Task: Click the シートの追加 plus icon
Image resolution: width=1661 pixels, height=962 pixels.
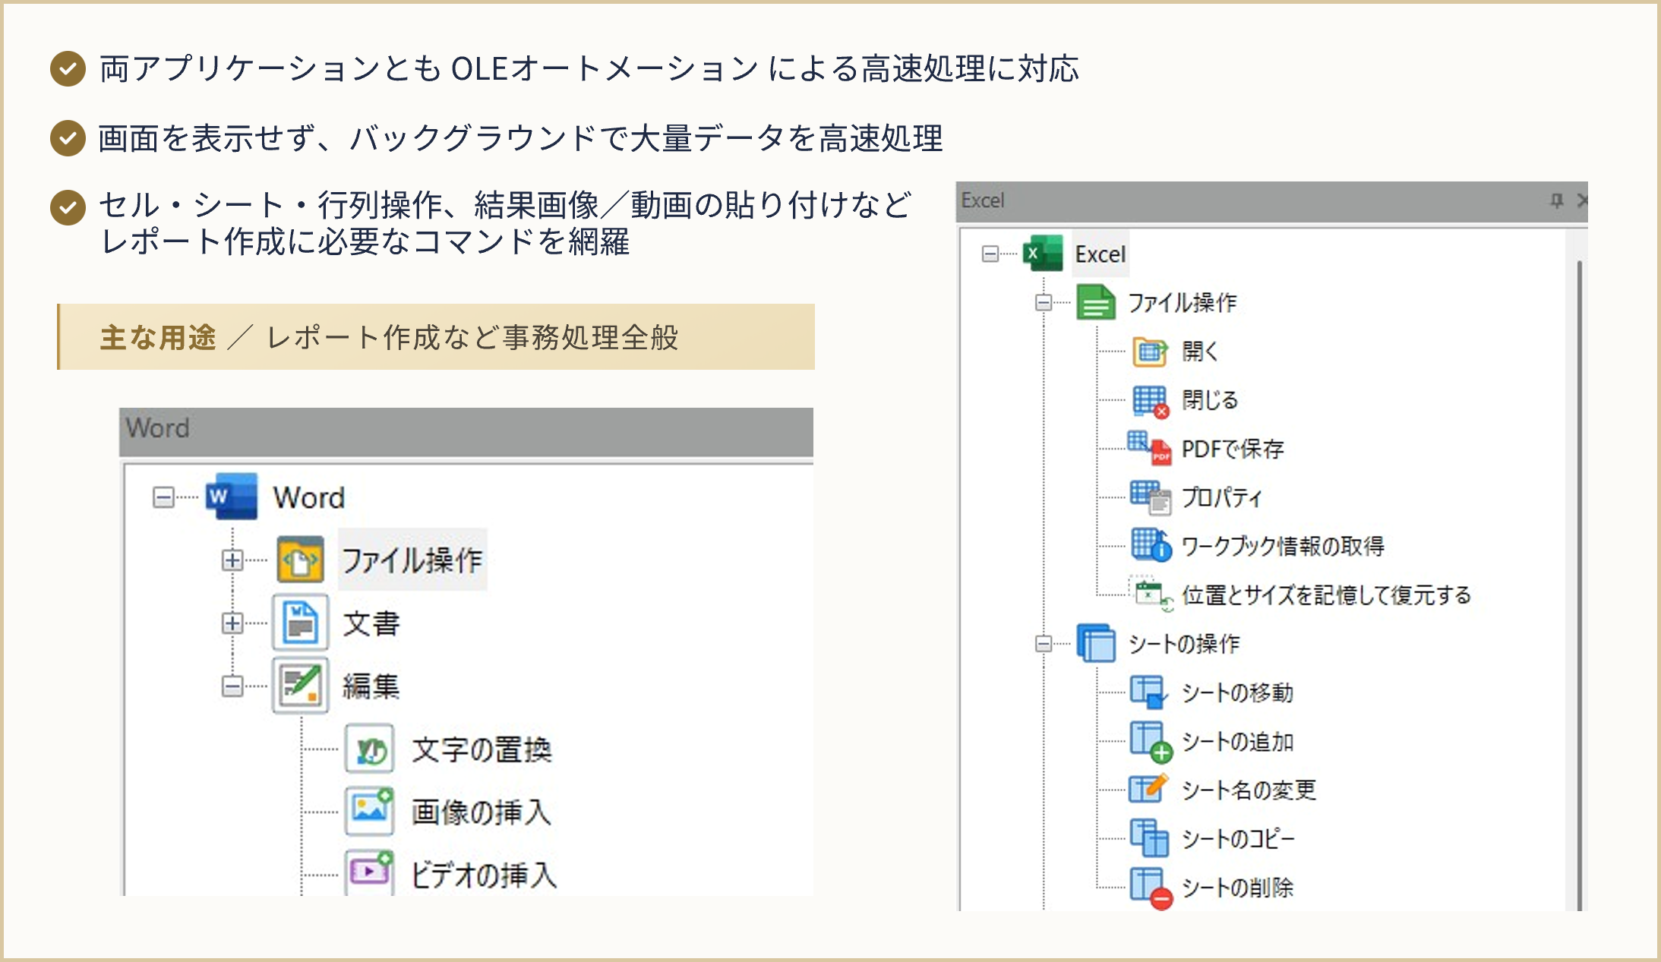Action: click(1151, 741)
